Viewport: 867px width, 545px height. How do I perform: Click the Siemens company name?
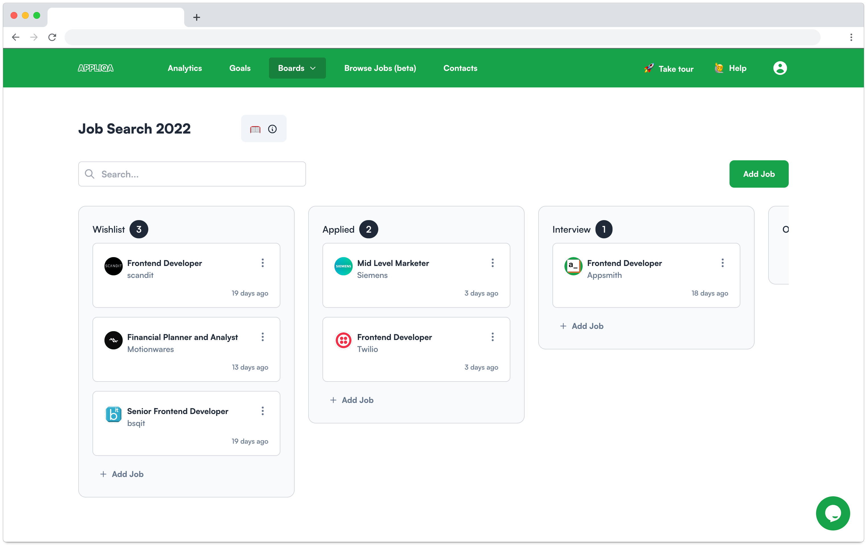click(x=372, y=275)
